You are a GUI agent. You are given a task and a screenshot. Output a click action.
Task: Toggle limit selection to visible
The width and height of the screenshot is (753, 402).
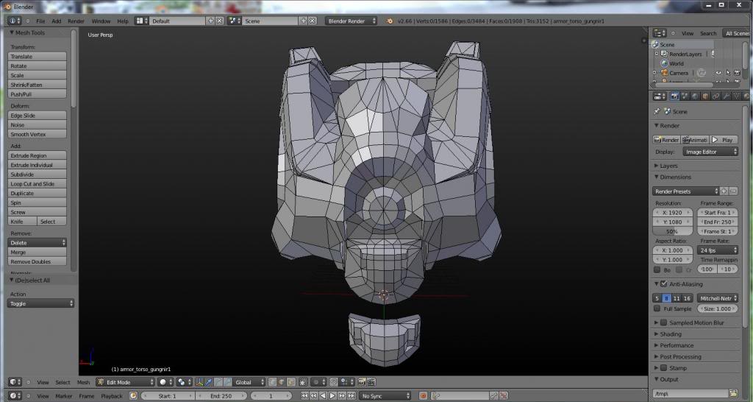coord(303,382)
